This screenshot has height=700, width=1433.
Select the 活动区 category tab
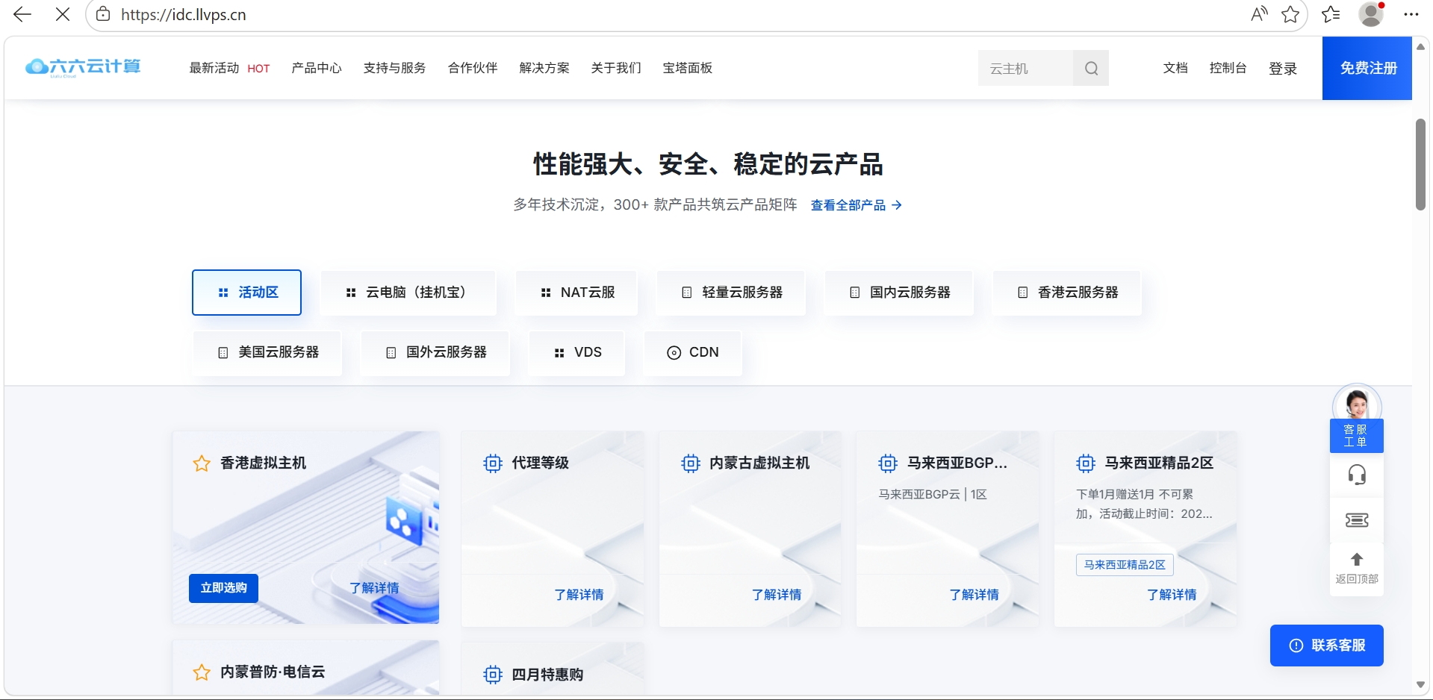[246, 292]
